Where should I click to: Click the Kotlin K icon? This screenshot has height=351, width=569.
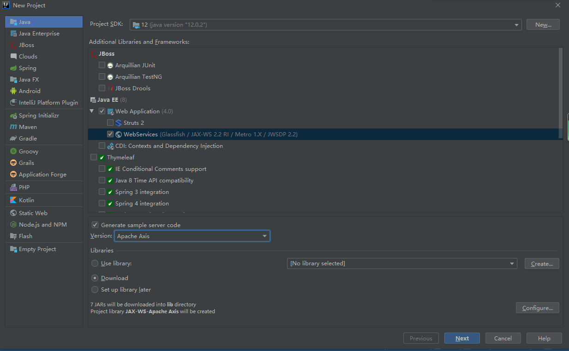pos(13,200)
